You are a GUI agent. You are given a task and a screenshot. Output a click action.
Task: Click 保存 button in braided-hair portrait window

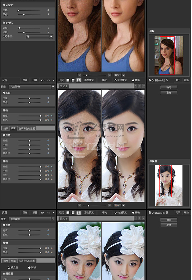[25, 80]
